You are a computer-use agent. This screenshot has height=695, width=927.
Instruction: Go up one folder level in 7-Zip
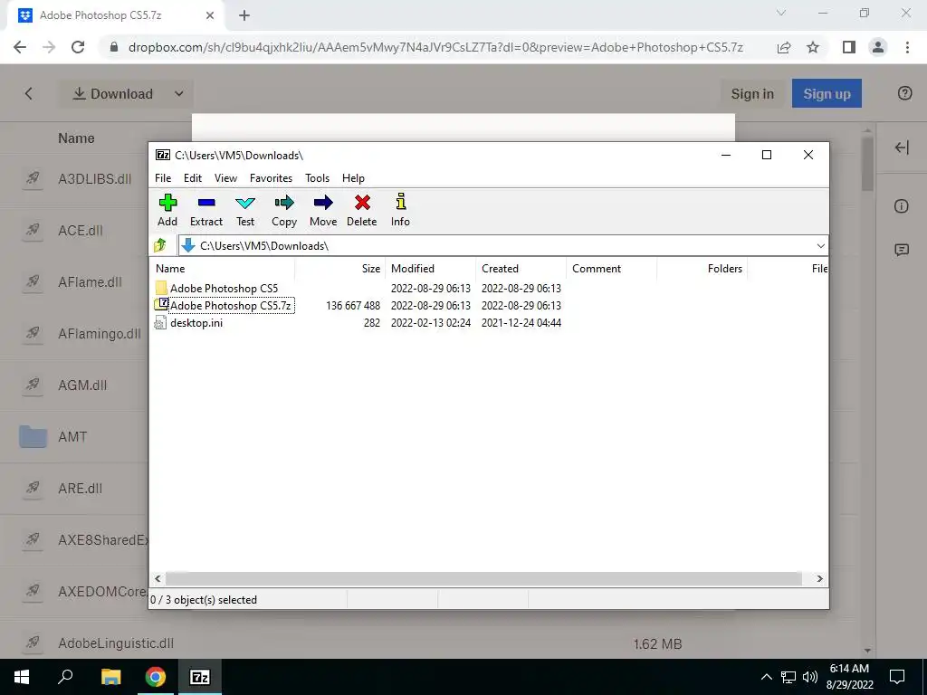tap(160, 245)
